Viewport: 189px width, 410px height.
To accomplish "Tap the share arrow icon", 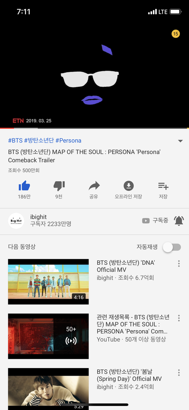I will 94,186.
